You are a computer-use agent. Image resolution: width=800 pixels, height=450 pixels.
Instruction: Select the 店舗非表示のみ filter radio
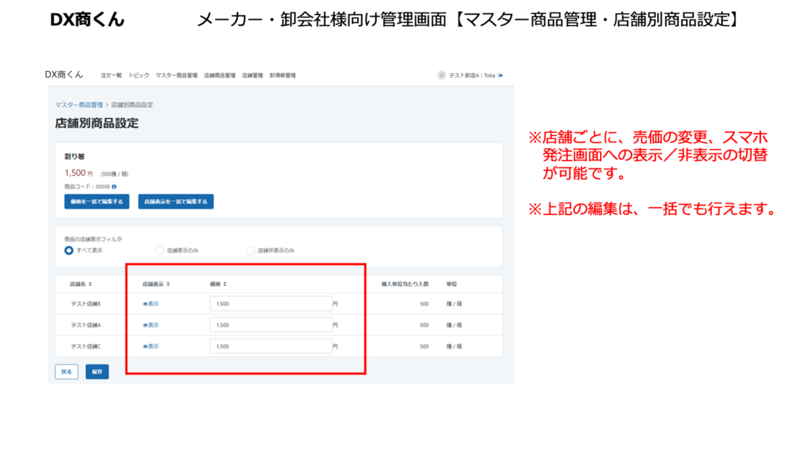pos(250,250)
